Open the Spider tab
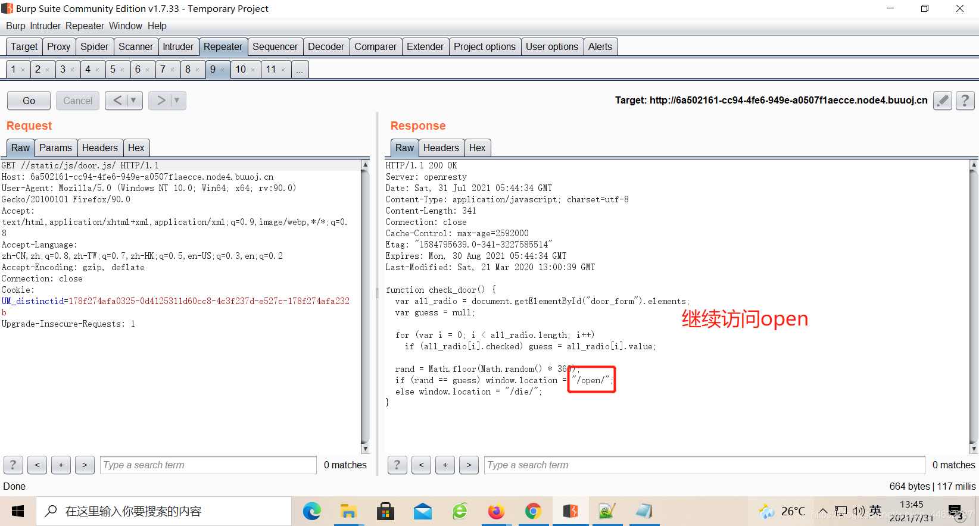 [x=95, y=46]
